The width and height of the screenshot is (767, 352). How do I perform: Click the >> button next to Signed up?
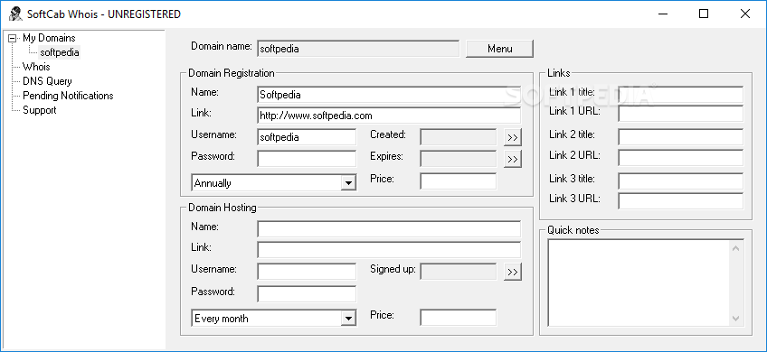click(x=513, y=272)
